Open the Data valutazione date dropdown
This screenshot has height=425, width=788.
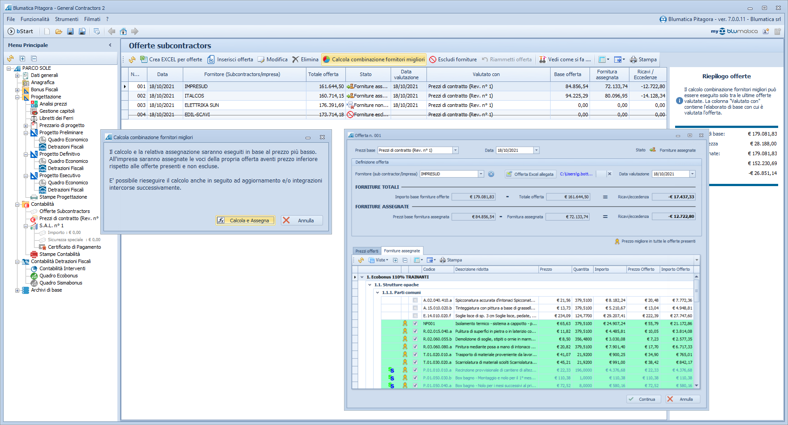point(692,174)
